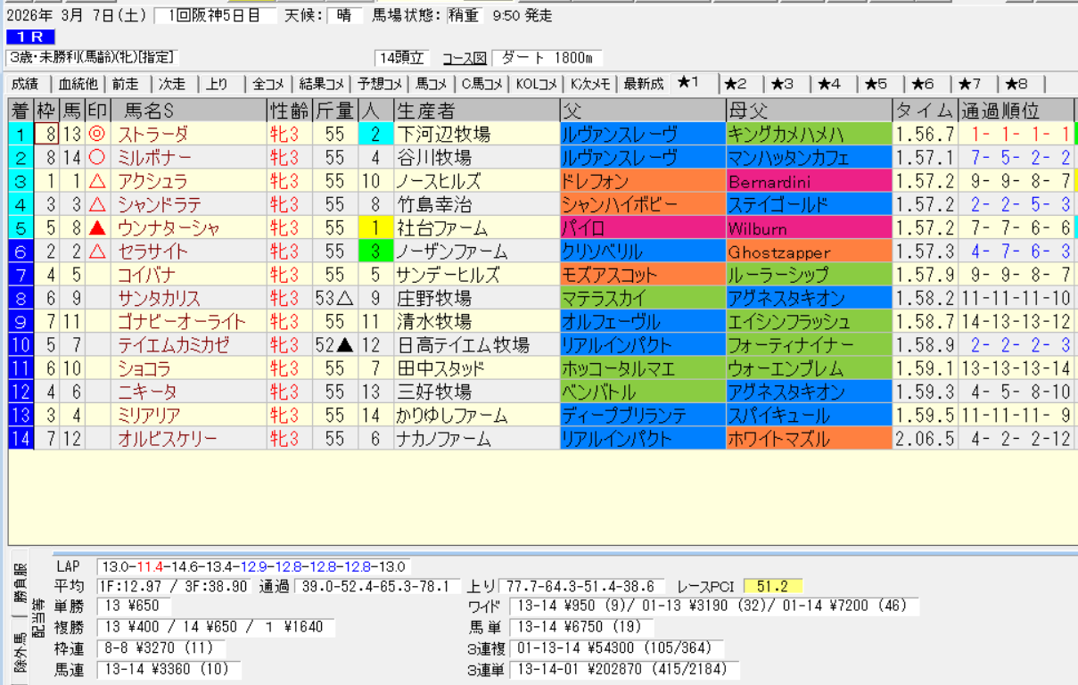
Task: Click the pink パイロ sire cell
Action: pyautogui.click(x=642, y=228)
